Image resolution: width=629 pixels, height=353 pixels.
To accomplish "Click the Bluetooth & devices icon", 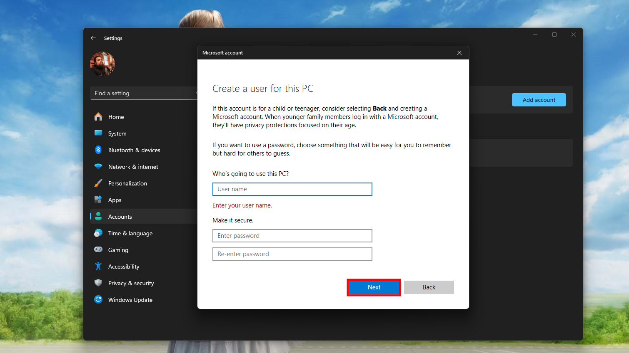I will 98,150.
